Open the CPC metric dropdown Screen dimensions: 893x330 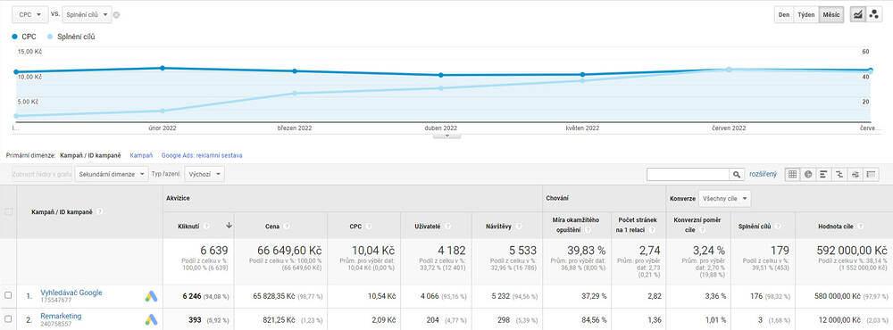(30, 15)
